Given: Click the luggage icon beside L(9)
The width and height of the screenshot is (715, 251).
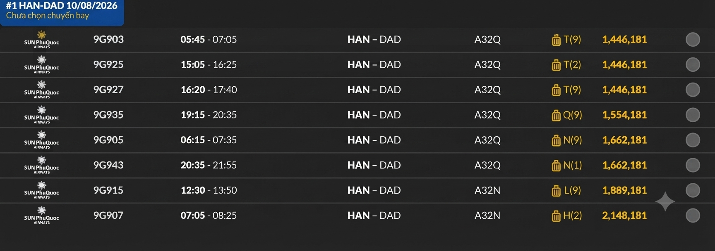Looking at the screenshot, I should (x=556, y=191).
